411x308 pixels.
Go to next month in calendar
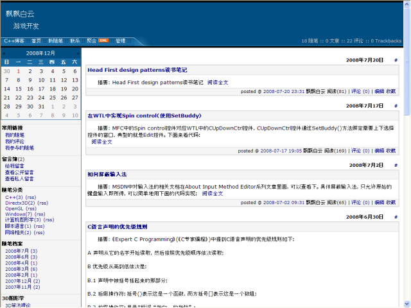(78, 53)
